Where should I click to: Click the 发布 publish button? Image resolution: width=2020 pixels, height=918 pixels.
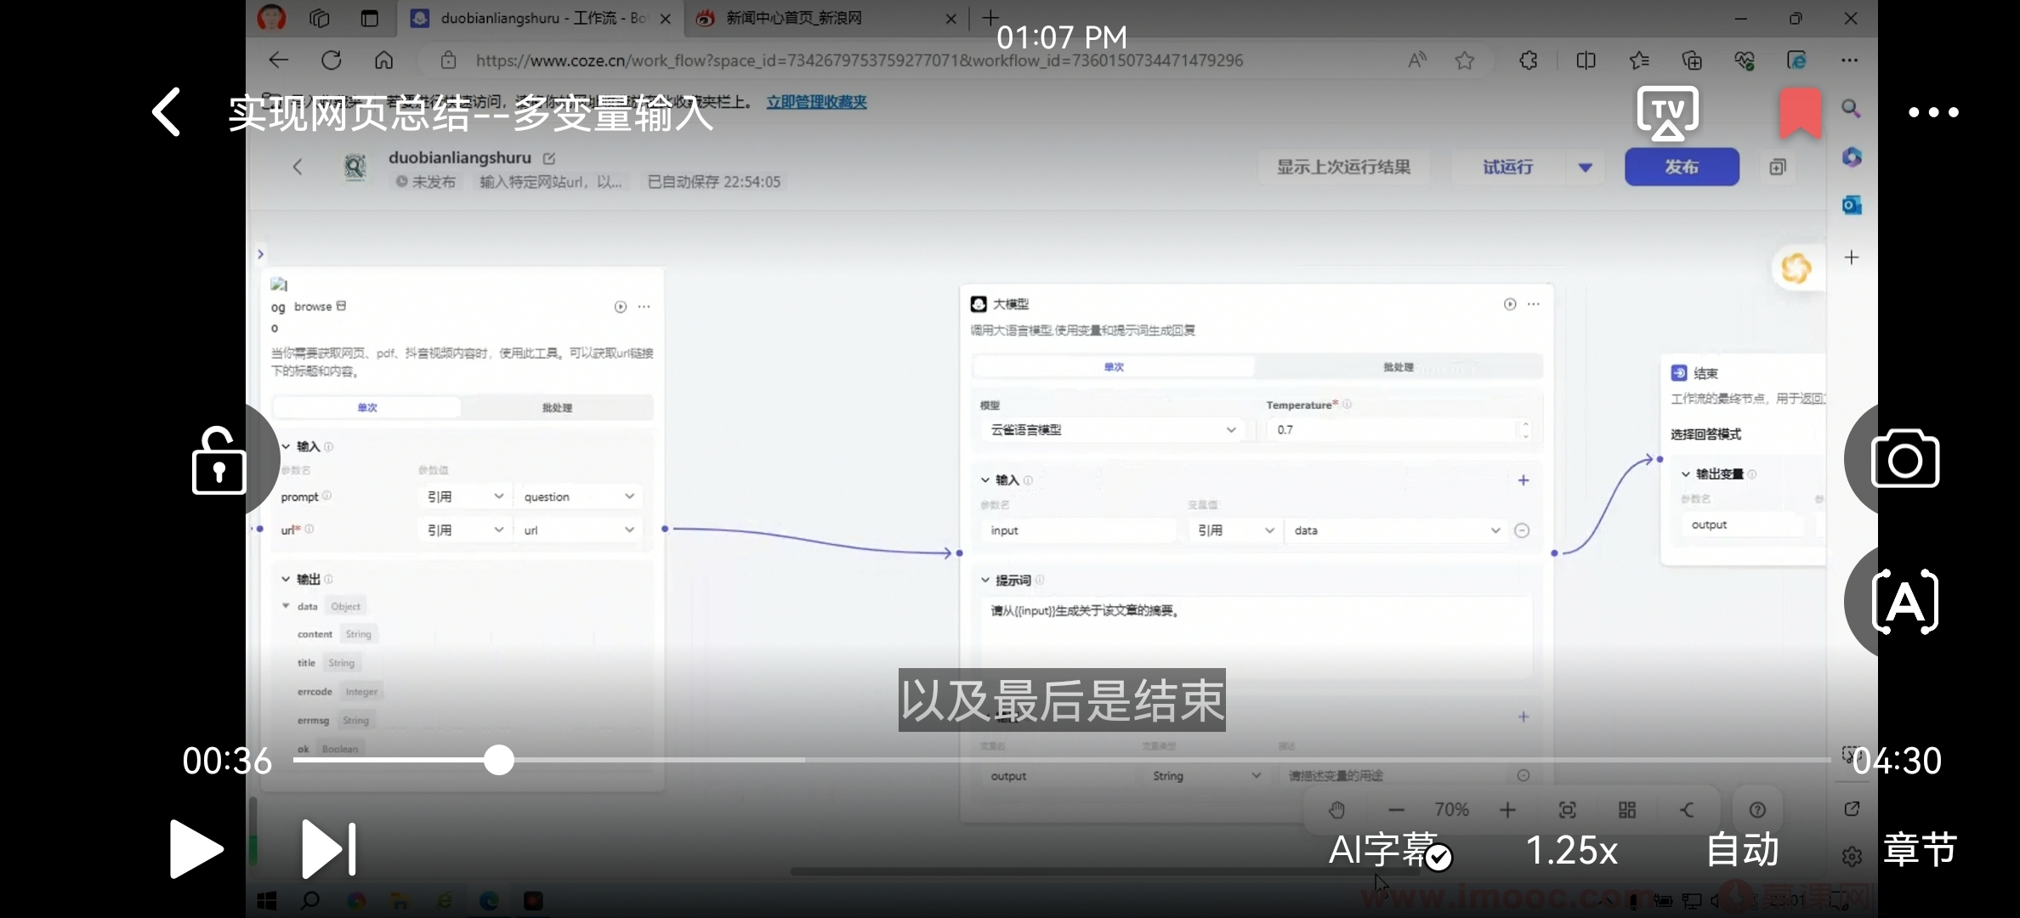tap(1681, 167)
